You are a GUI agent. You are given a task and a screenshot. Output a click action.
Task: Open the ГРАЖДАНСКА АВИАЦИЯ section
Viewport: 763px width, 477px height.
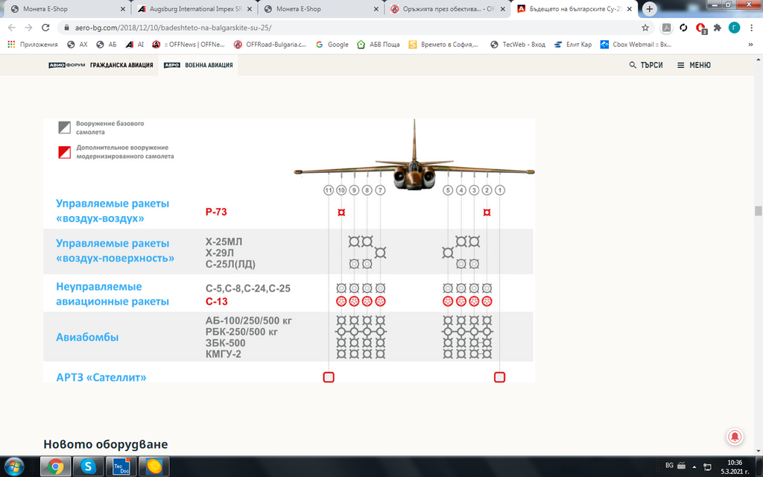101,65
